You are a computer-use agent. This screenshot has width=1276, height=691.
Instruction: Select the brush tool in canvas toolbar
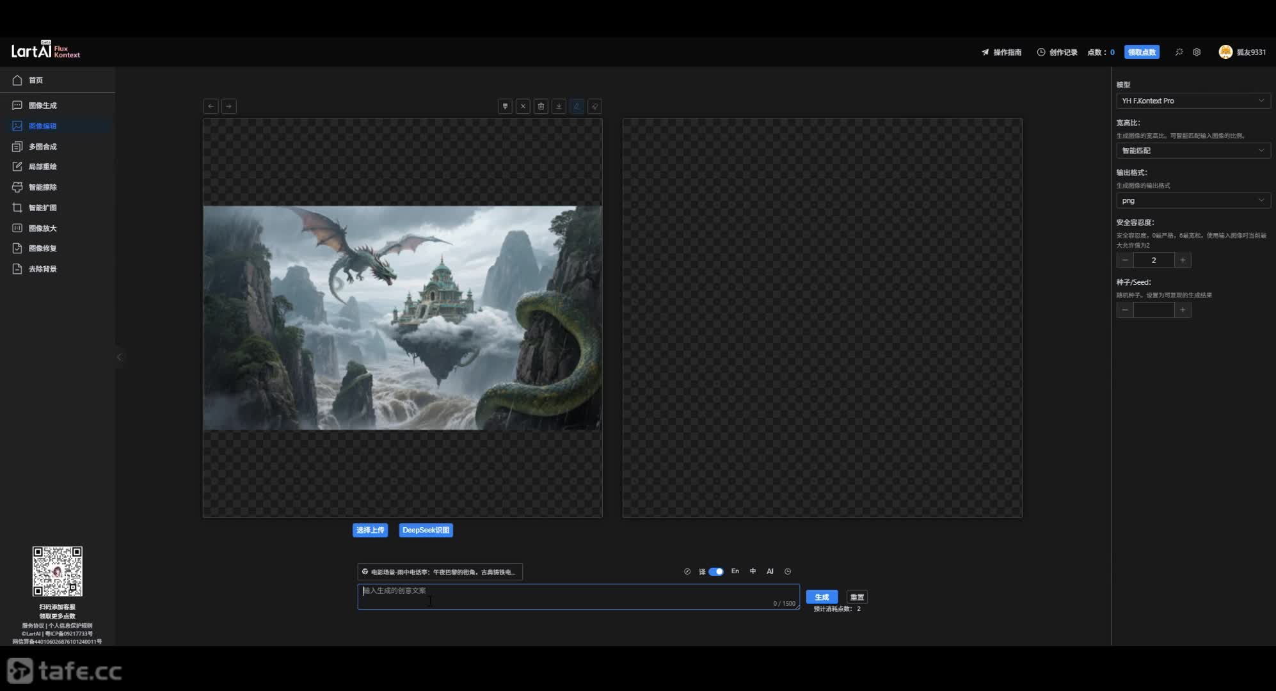point(505,106)
